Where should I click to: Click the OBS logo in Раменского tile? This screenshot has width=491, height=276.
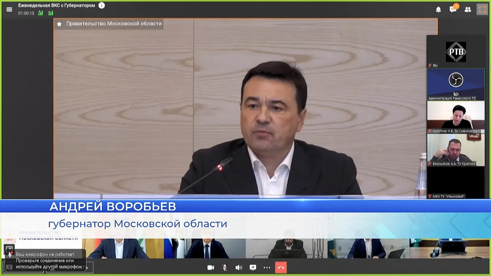click(x=456, y=80)
